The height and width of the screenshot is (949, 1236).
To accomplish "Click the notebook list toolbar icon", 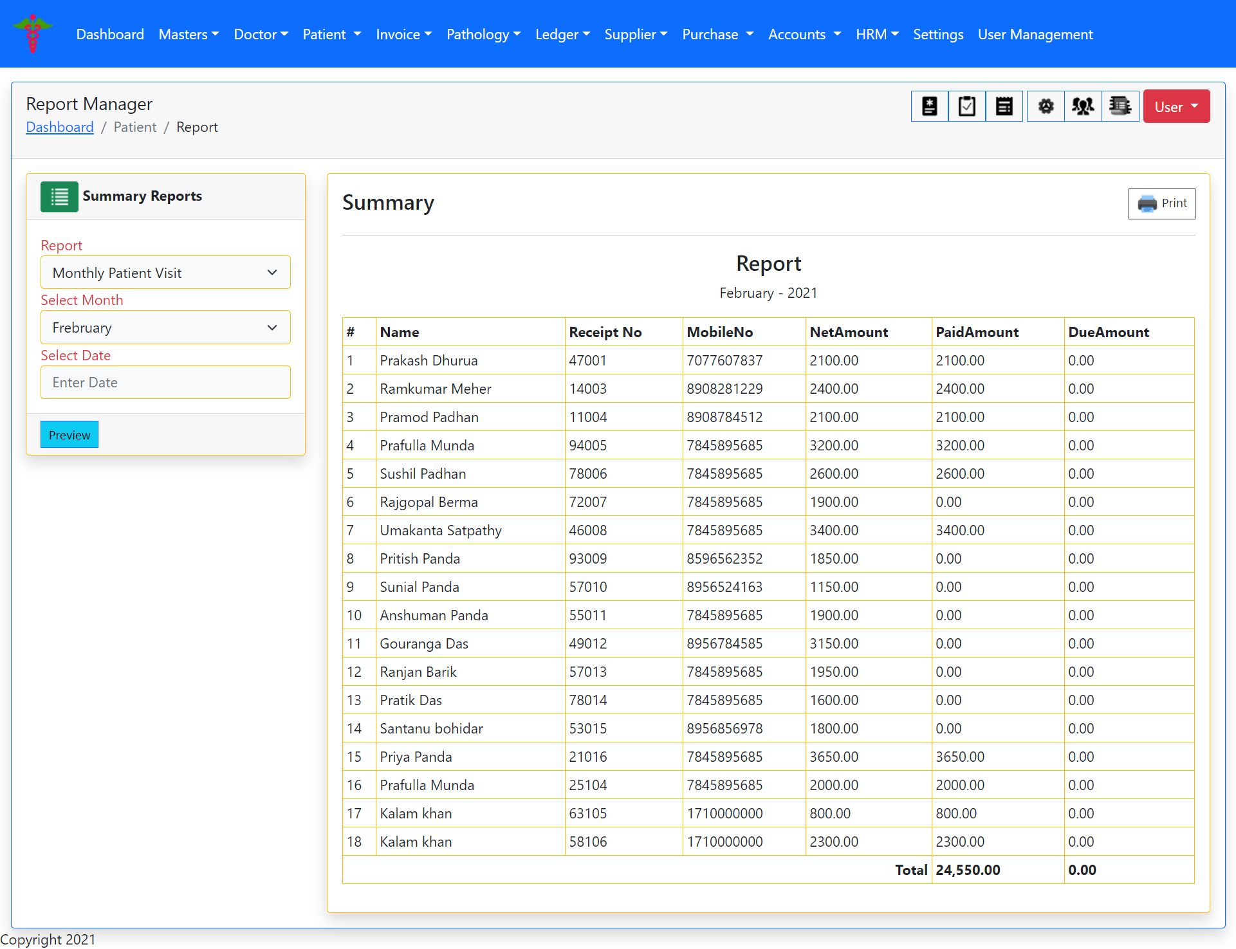I will 1120,106.
